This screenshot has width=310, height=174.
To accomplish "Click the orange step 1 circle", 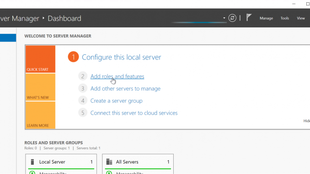I will point(73,57).
